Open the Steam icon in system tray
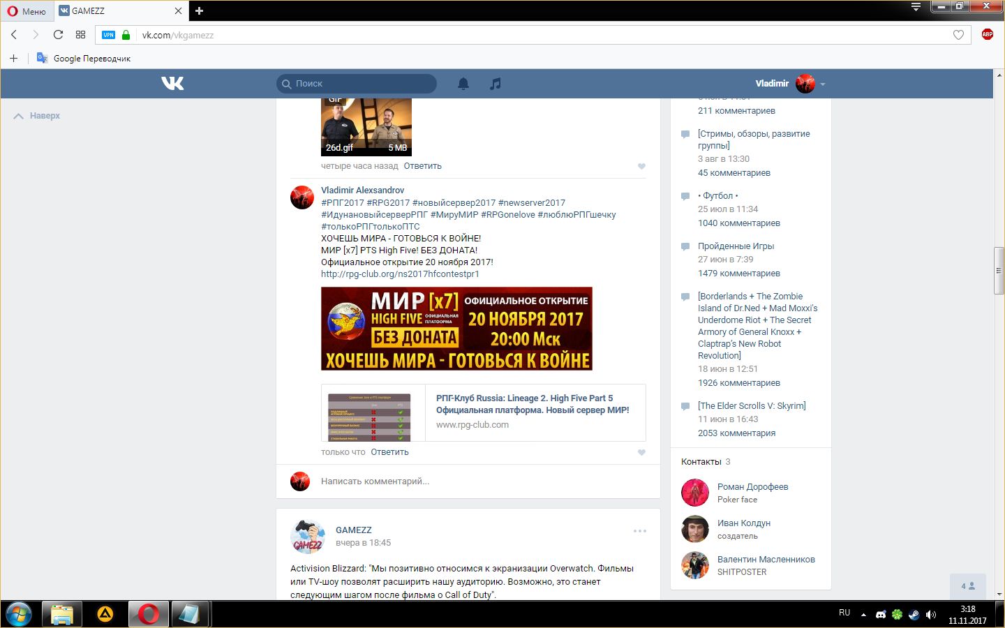Viewport: 1005px width, 628px height. coord(914,614)
